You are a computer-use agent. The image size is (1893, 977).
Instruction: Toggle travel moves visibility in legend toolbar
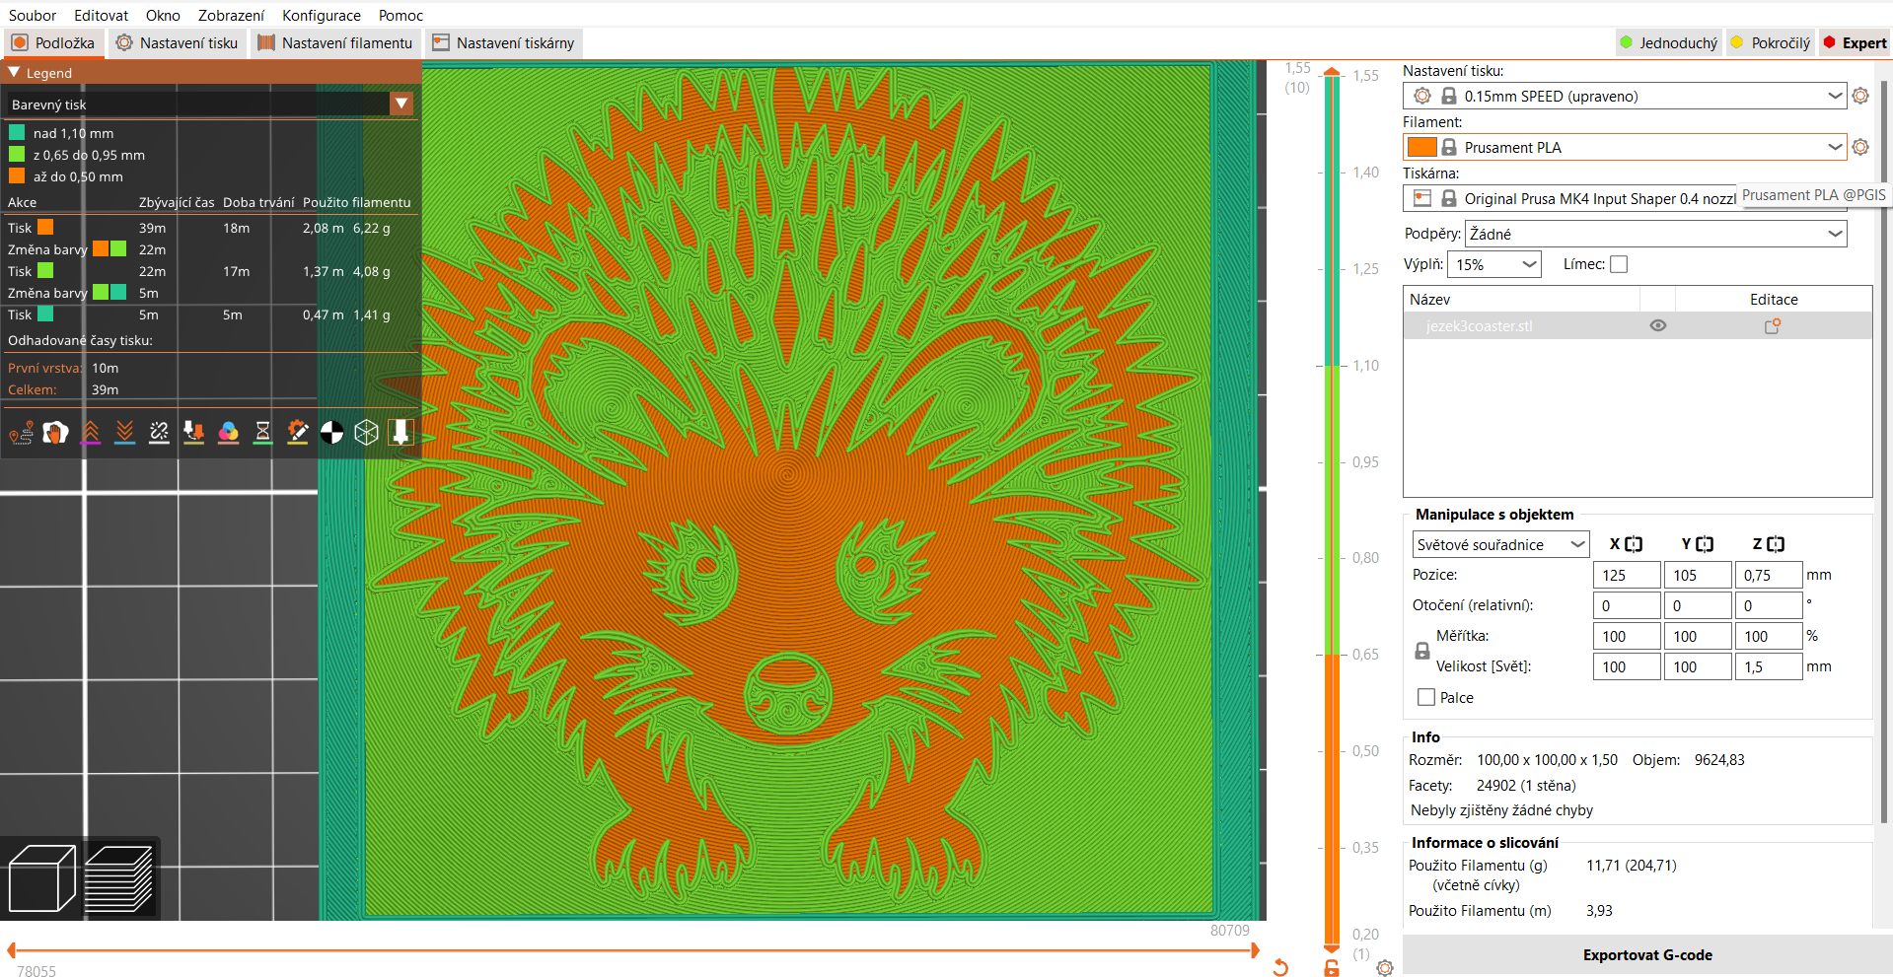pos(21,432)
